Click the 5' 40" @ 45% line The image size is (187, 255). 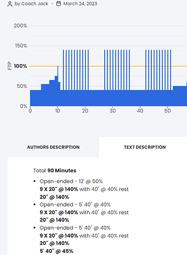(57, 251)
